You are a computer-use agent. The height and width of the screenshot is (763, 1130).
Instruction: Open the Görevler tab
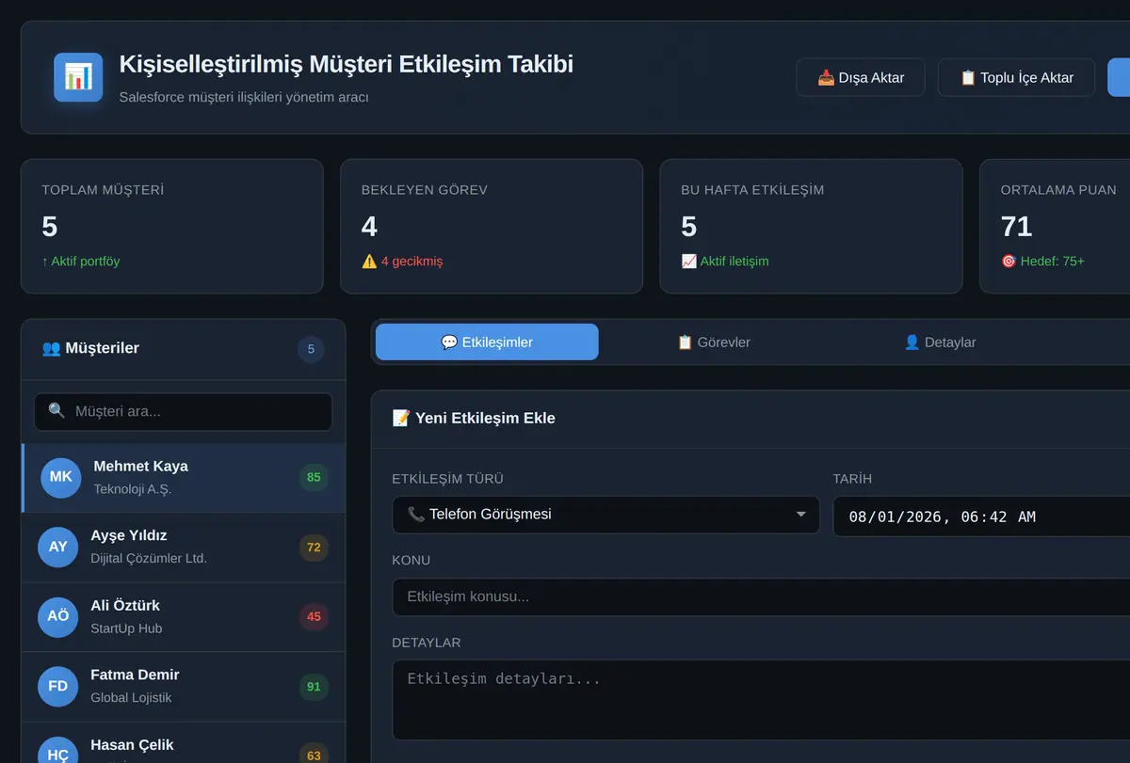pos(714,342)
